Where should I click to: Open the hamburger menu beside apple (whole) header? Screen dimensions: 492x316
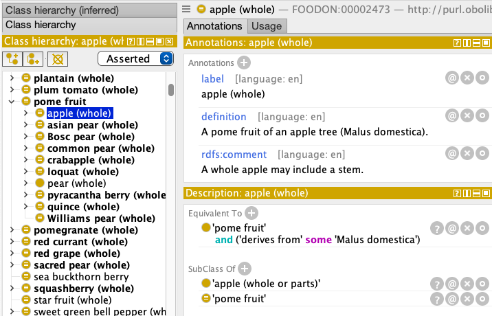tap(186, 9)
